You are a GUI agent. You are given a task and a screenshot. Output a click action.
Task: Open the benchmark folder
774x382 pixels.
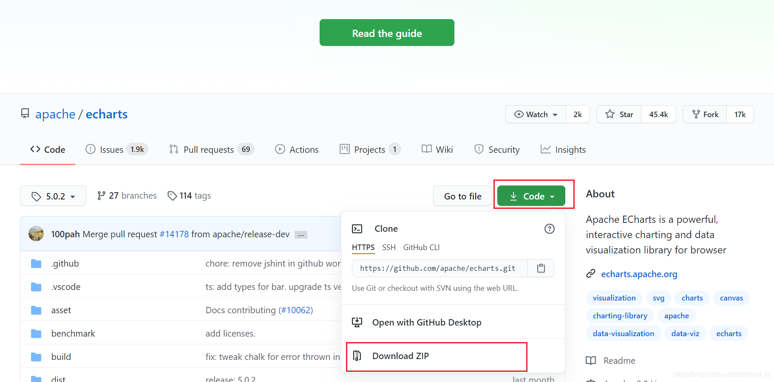(73, 334)
